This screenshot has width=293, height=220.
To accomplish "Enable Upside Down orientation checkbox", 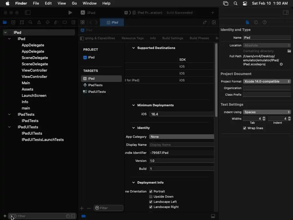I will pos(151,197).
